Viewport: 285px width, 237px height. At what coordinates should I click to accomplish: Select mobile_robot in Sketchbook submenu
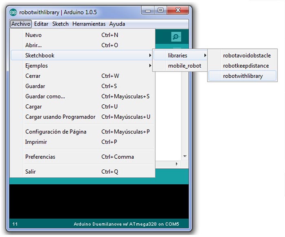tap(184, 65)
